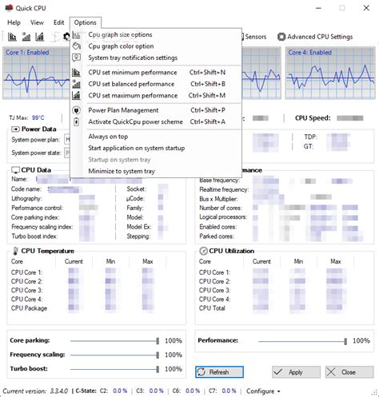This screenshot has width=379, height=397.
Task: Click the C6 0.0 % value
Action: click(x=193, y=391)
